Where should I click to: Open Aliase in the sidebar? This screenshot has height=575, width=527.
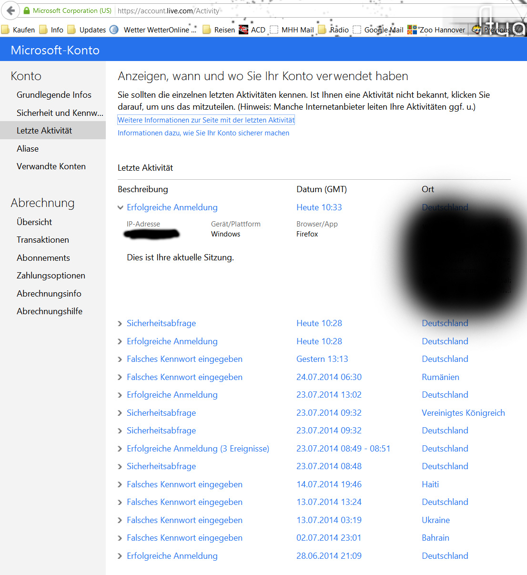coord(28,148)
